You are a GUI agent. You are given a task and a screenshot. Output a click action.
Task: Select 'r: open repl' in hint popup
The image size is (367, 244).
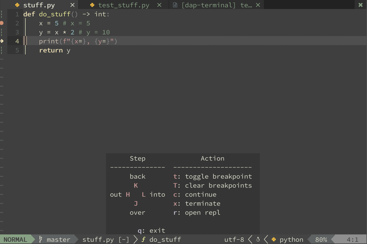pyautogui.click(x=197, y=212)
